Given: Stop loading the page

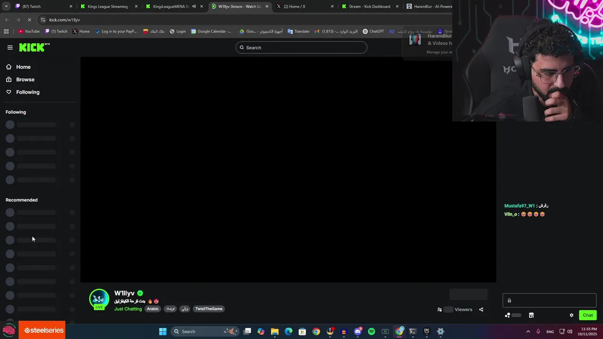Looking at the screenshot, I should point(29,20).
